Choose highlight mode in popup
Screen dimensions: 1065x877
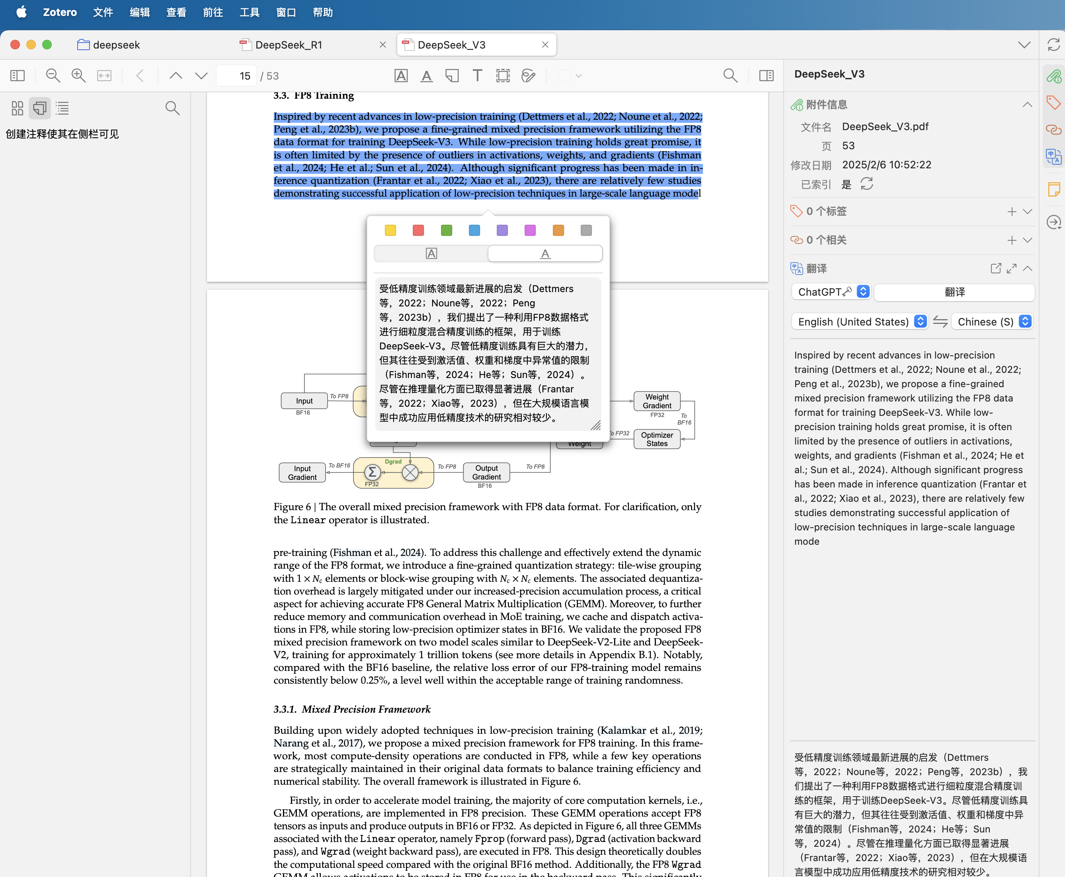point(431,253)
